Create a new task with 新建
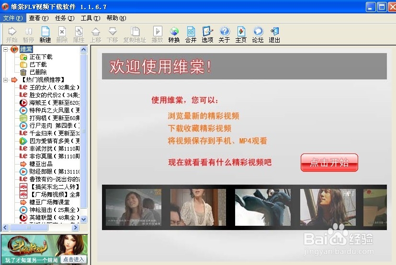 pyautogui.click(x=45, y=35)
